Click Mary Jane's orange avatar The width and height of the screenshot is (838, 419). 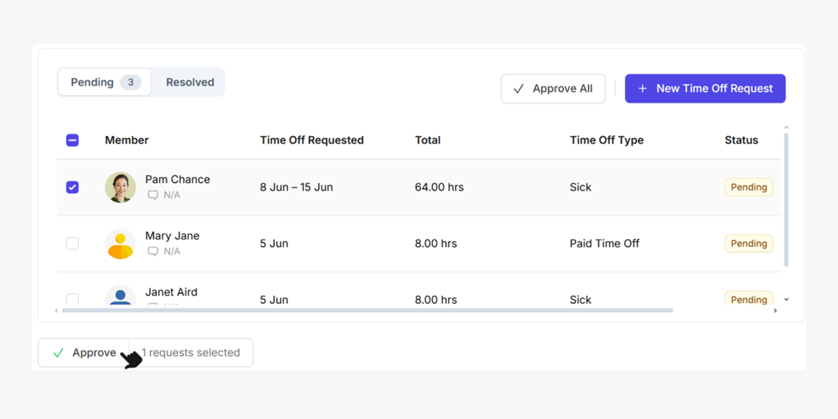click(x=120, y=243)
